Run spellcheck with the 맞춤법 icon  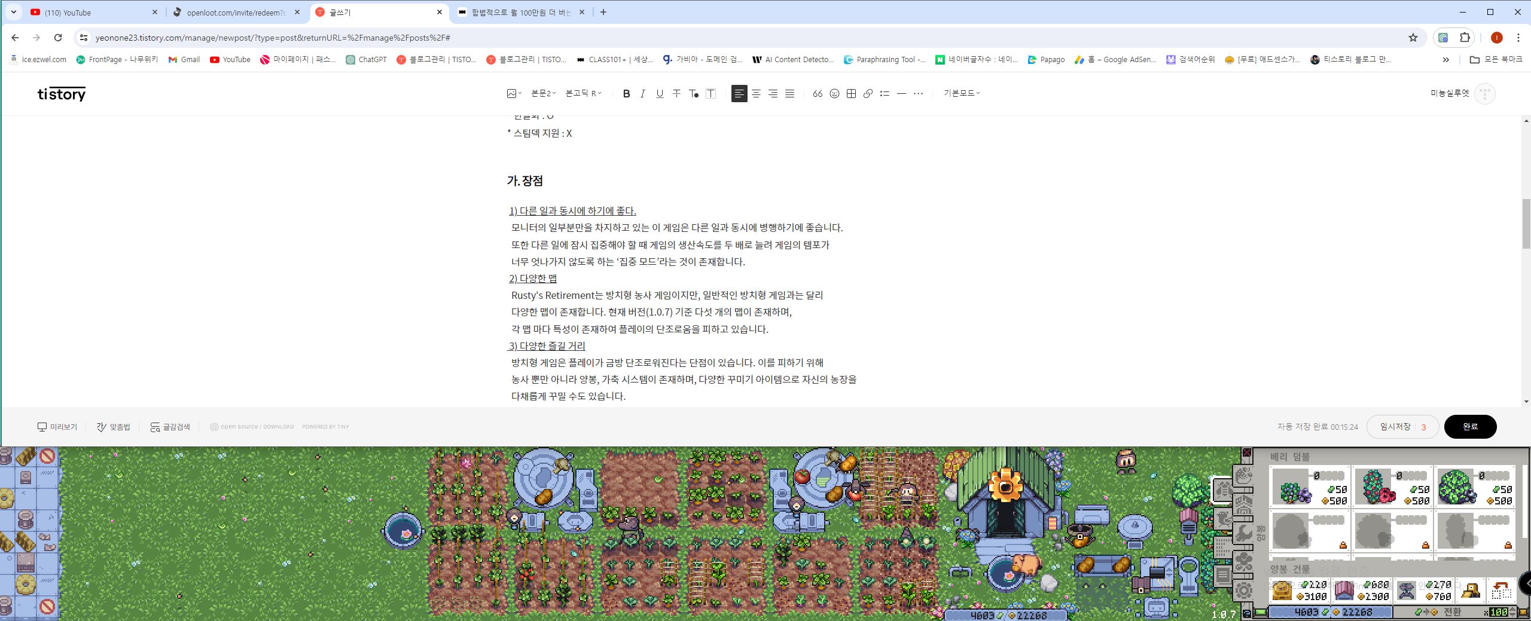point(113,426)
